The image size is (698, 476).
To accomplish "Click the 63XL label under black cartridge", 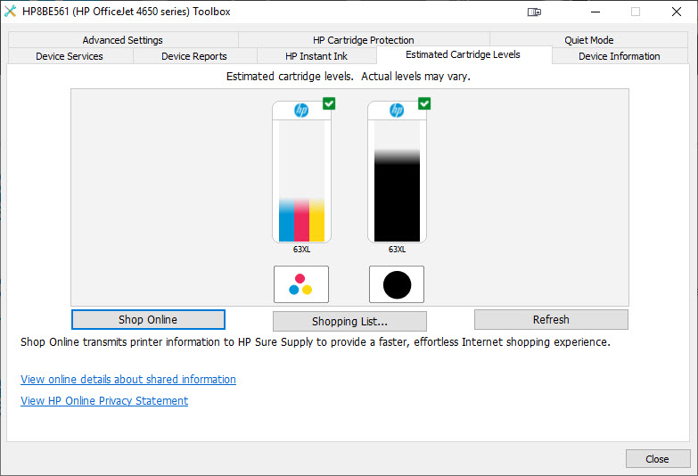I will [x=397, y=250].
